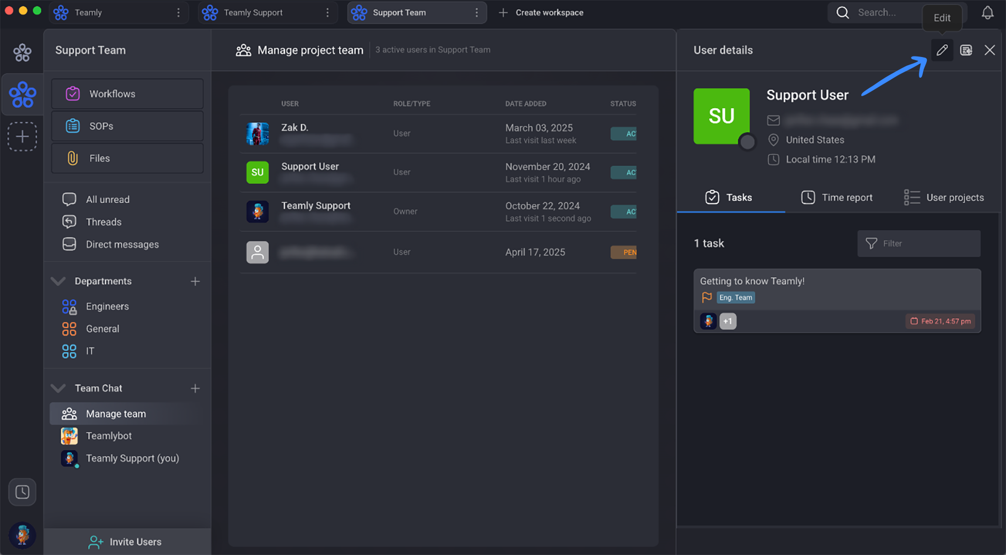Click the USER column header

(x=290, y=104)
